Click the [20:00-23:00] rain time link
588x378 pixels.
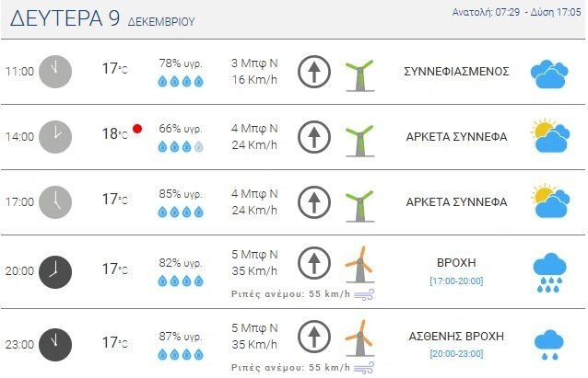(456, 352)
